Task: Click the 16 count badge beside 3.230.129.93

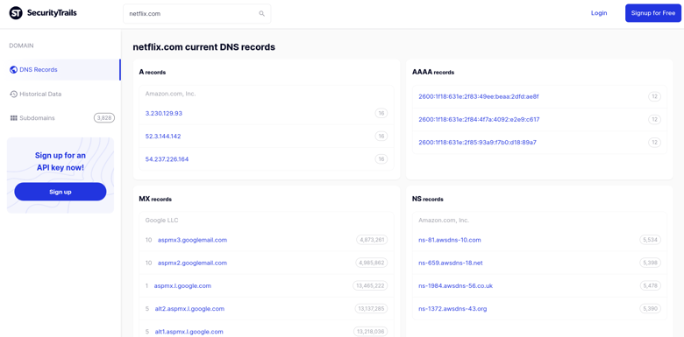Action: (x=381, y=113)
